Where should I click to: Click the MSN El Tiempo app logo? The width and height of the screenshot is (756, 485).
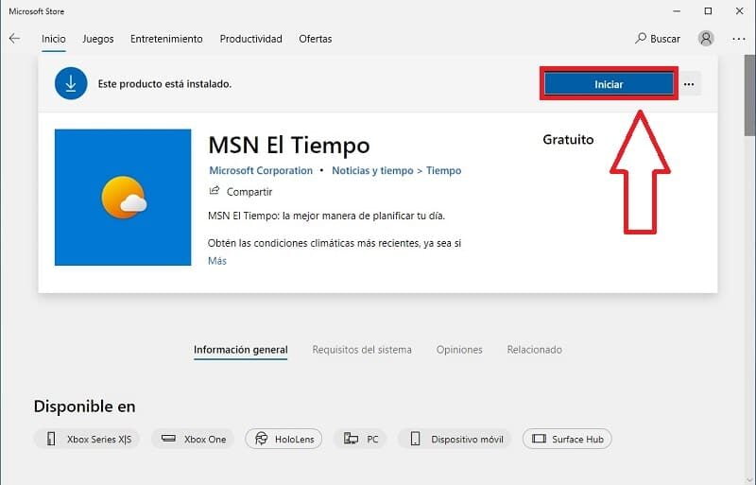click(x=123, y=197)
